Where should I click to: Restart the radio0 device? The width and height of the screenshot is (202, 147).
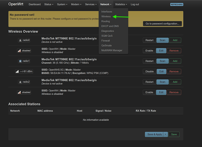click(x=149, y=40)
